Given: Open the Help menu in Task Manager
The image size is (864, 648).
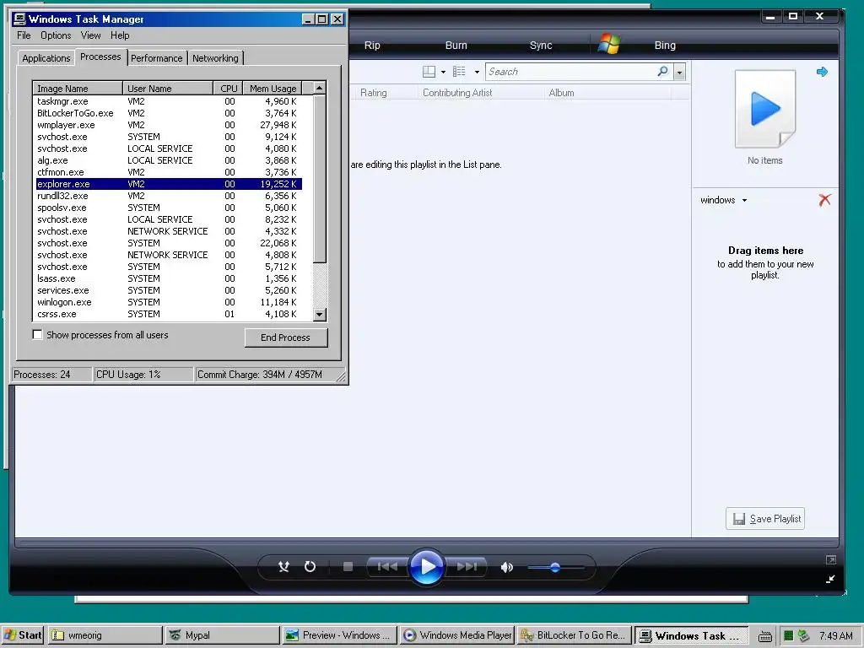Looking at the screenshot, I should click(x=120, y=35).
